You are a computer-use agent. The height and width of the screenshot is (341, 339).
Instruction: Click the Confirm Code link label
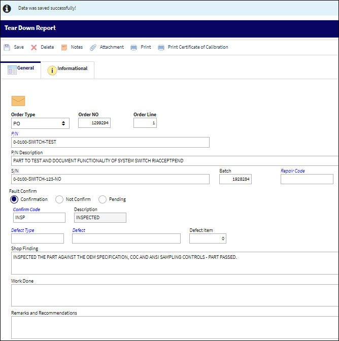26,210
